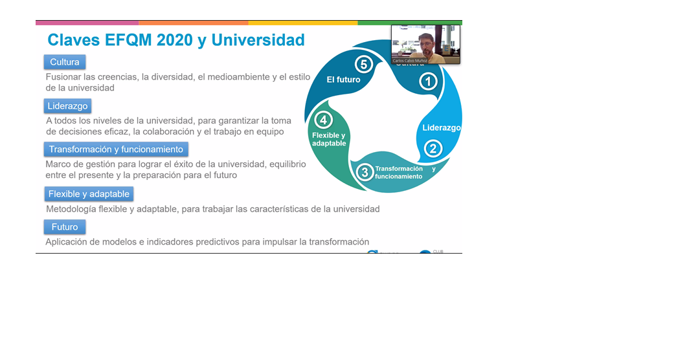Click the slide title "Claves EFQM 2020 y Universidad"
The image size is (687, 363).
[176, 40]
